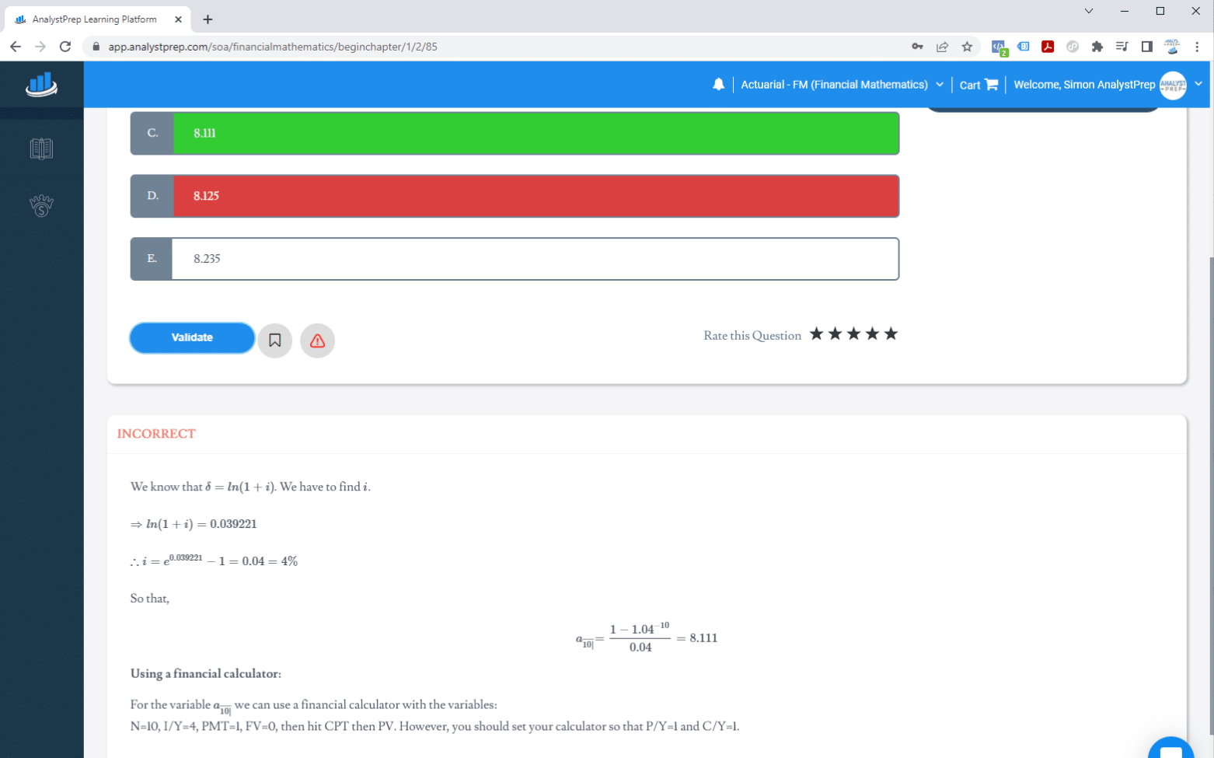Open the money badge sidebar icon
Screen dimensions: 1214x758
pyautogui.click(x=41, y=206)
